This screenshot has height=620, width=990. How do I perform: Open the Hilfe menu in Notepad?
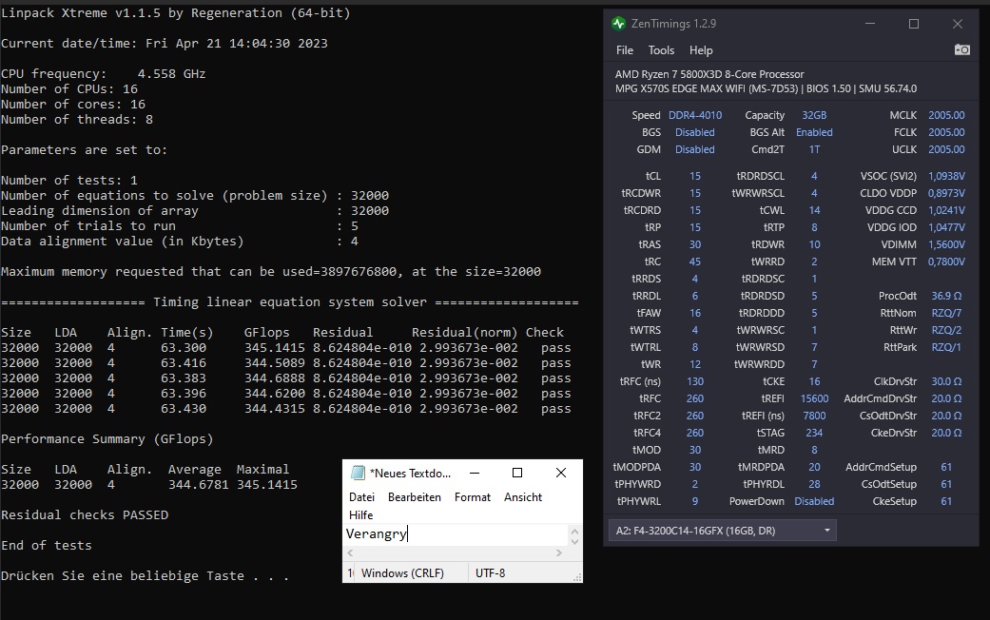pyautogui.click(x=361, y=515)
